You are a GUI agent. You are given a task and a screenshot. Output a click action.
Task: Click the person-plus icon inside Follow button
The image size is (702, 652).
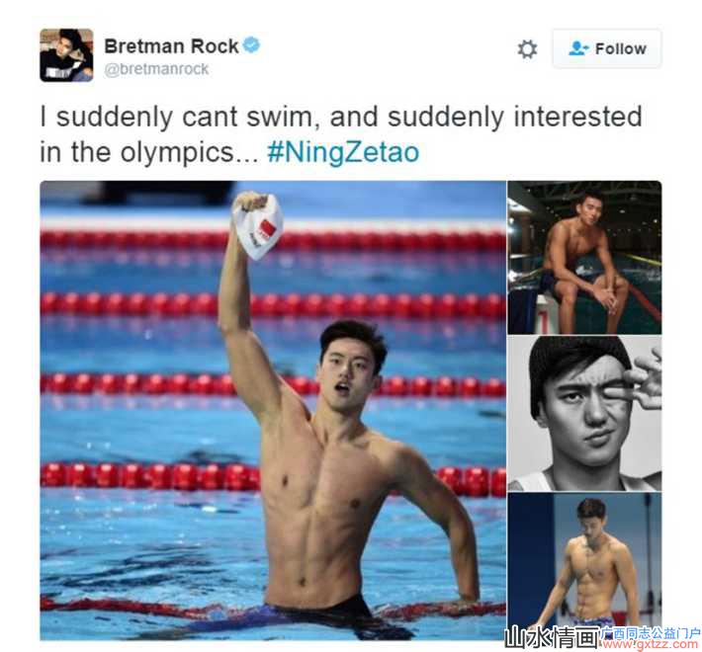pyautogui.click(x=578, y=48)
